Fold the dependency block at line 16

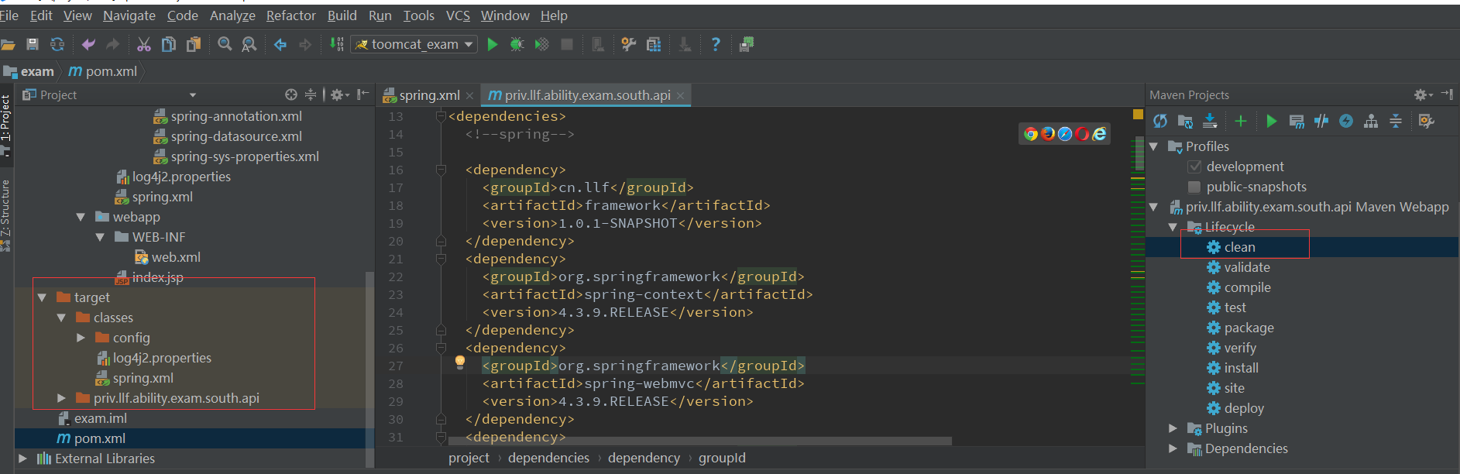pyautogui.click(x=441, y=170)
